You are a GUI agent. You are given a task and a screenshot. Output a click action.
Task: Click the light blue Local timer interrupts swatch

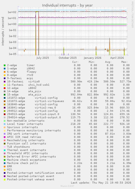(x=5, y=124)
